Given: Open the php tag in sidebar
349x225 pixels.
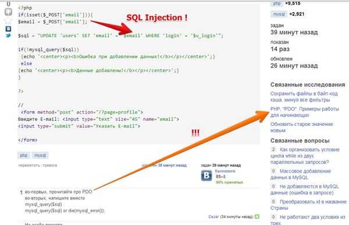Looking at the screenshot, I should pyautogui.click(x=277, y=3).
